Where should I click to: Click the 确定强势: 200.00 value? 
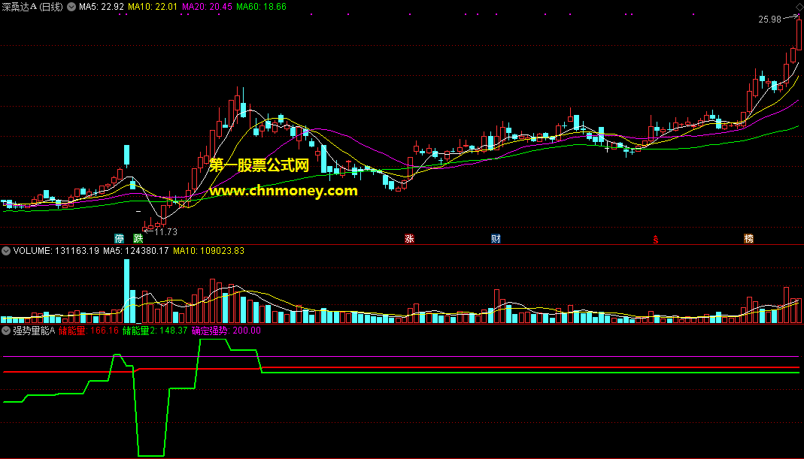pyautogui.click(x=226, y=331)
